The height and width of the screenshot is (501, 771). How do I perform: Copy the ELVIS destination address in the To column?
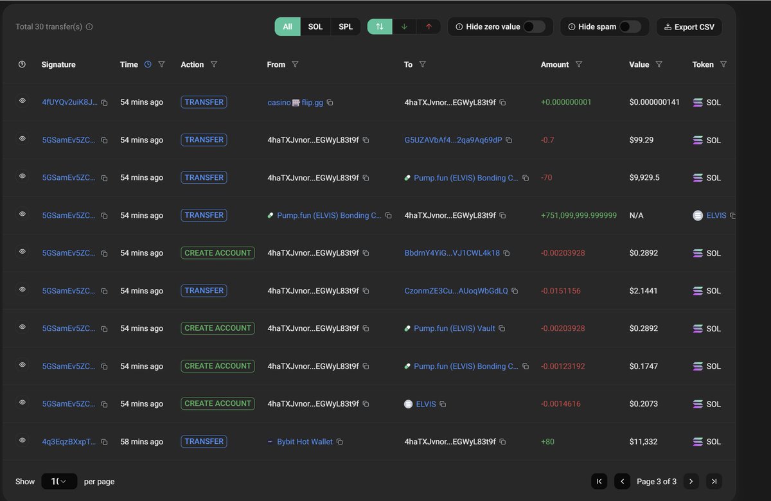[x=443, y=404]
